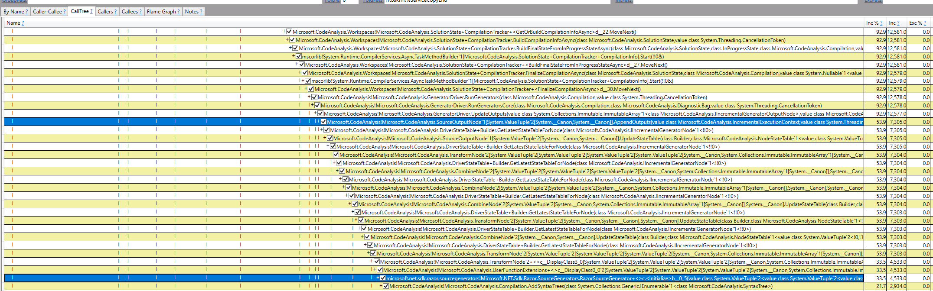This screenshot has height=291, width=933.
Task: Click Inc value 7,305.0 in AppendOutputs row
Action: coord(897,122)
